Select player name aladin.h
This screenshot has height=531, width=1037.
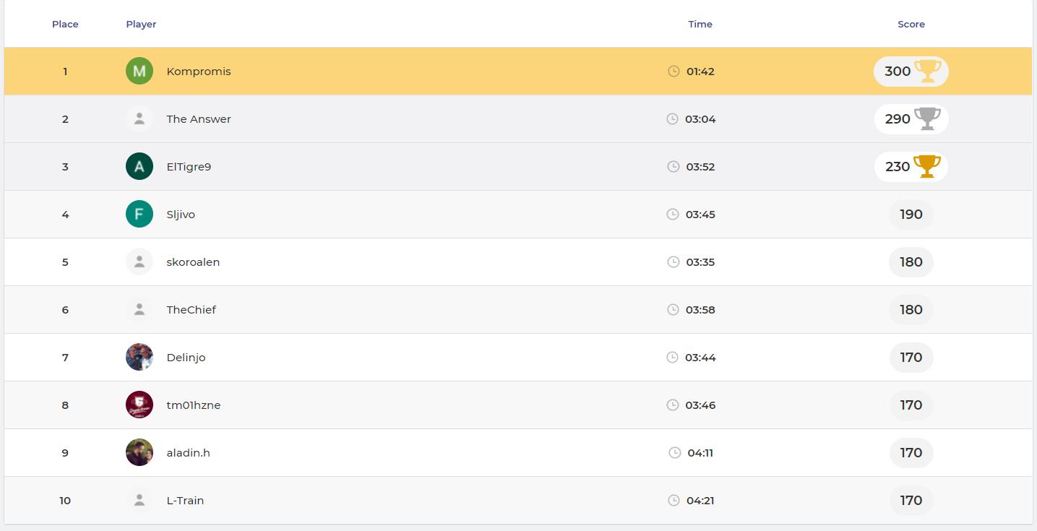(x=188, y=453)
